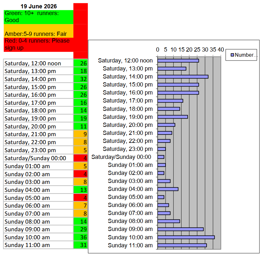Click the 'Saturday, 23:00 pm' table cell

38,150
